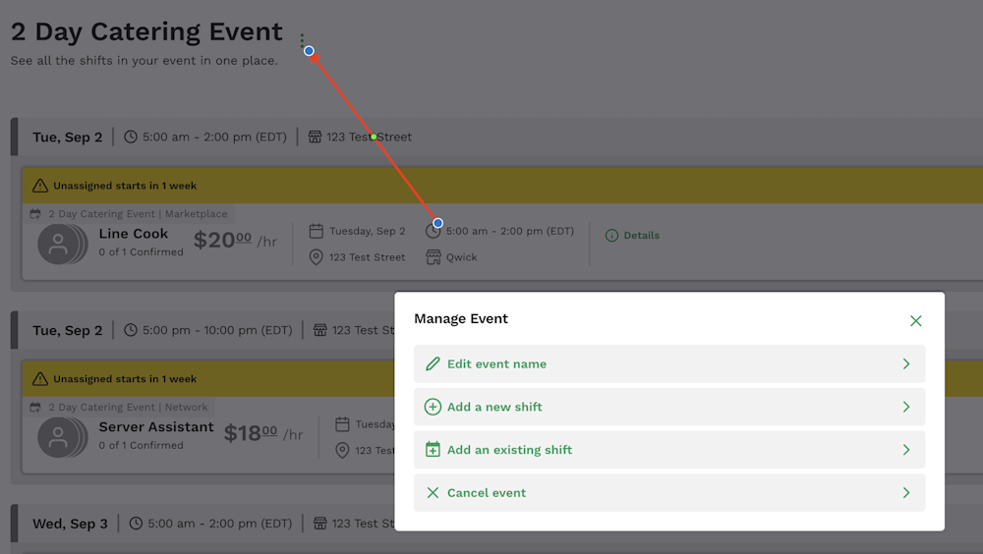Viewport: 983px width, 554px height.
Task: Expand chevron on Edit event name row
Action: [x=906, y=364]
